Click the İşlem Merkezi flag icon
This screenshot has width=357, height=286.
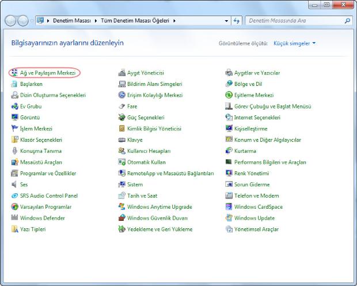pyautogui.click(x=14, y=129)
